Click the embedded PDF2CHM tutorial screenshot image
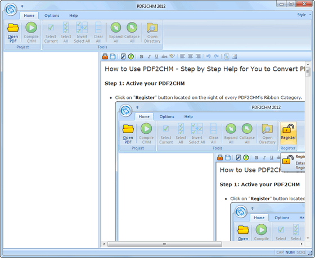 [210, 171]
